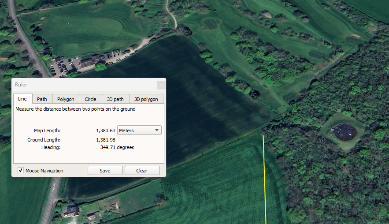Save the ruler measurement
Screen dimensions: 389x224
click(105, 171)
